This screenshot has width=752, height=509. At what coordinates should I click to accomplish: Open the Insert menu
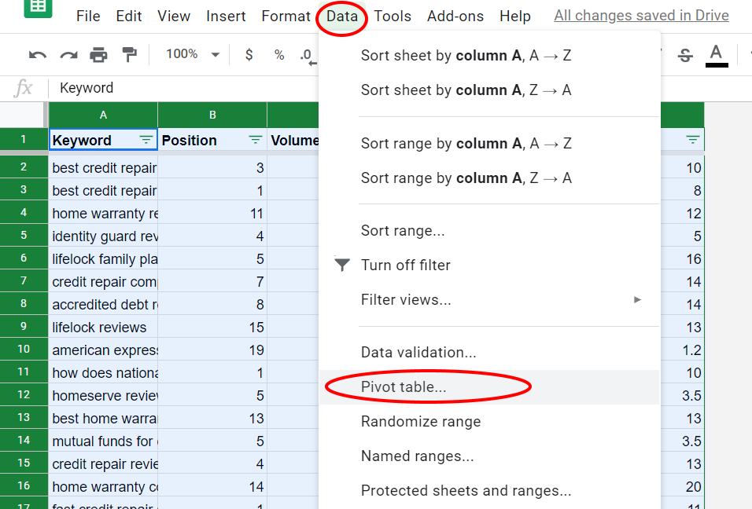[x=226, y=16]
